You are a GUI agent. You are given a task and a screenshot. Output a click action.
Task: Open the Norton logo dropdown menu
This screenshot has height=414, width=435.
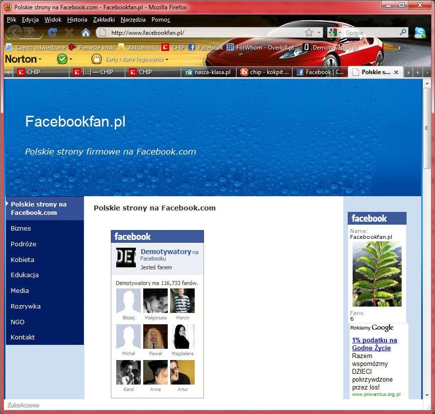[24, 59]
